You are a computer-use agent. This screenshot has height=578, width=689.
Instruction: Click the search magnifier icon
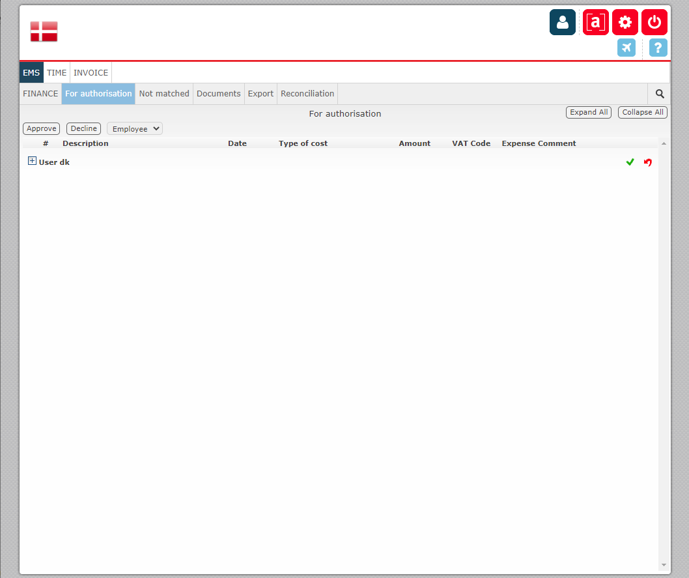coord(659,93)
